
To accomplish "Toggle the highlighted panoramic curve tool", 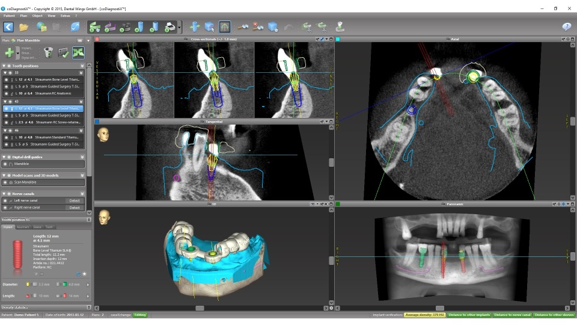I will pyautogui.click(x=224, y=27).
